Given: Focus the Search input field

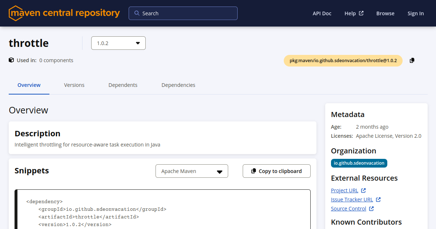Looking at the screenshot, I should click(183, 13).
